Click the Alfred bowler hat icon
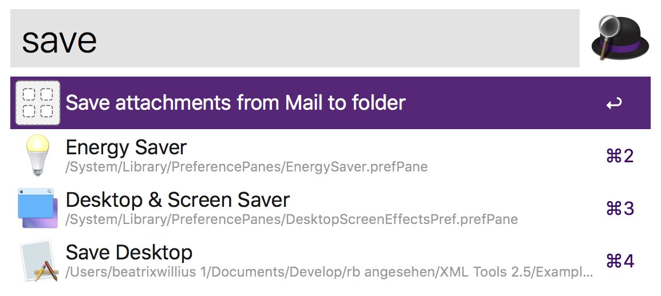 click(620, 38)
